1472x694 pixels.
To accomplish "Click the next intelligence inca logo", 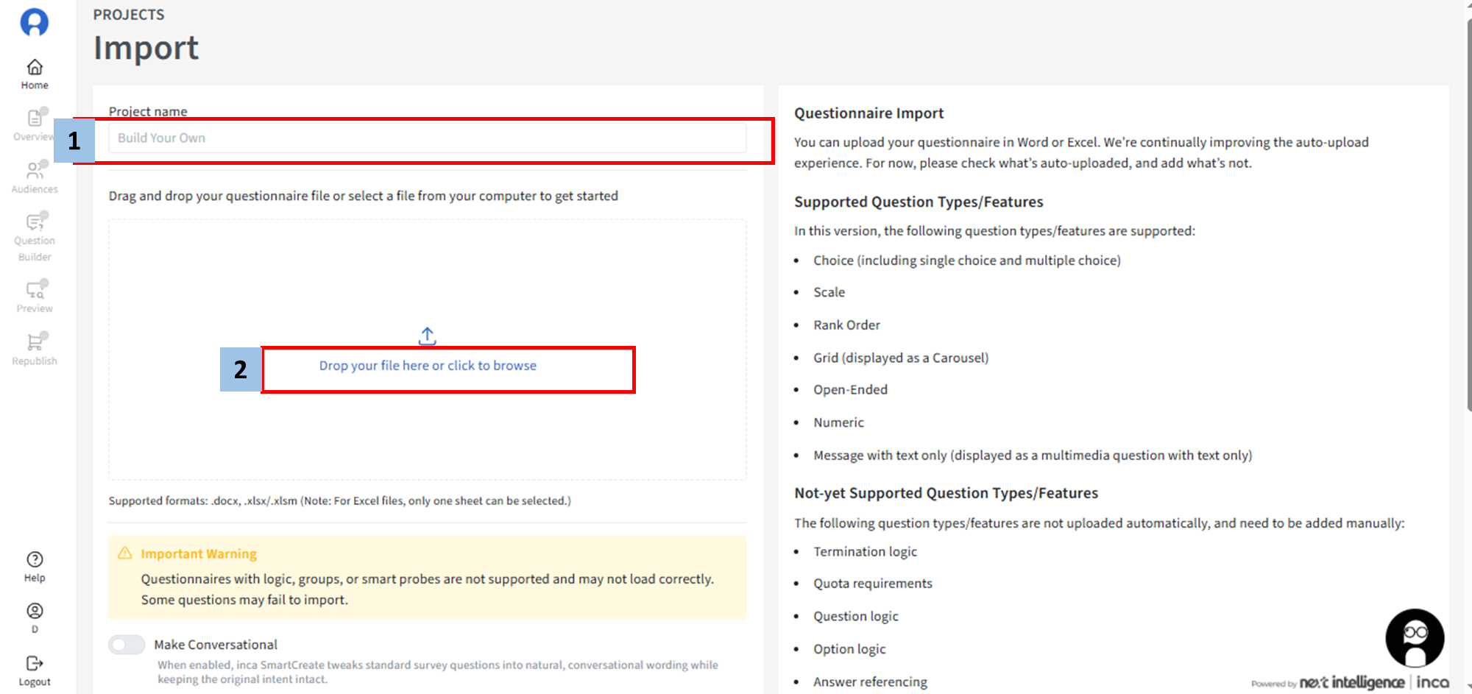I will point(1373,682).
